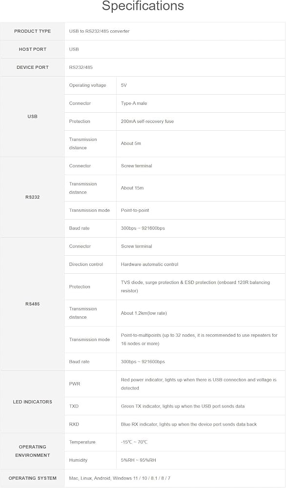Select the TVS diode protection description
Image resolution: width=286 pixels, height=488 pixels.
tap(195, 286)
